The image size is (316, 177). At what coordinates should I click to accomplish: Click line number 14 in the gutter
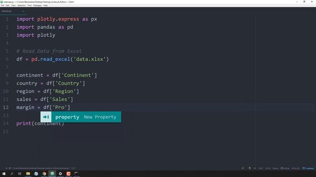(5, 123)
